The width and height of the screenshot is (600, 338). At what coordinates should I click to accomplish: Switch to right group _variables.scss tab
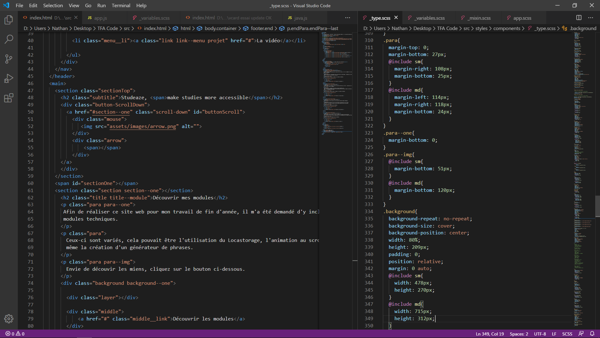click(430, 18)
